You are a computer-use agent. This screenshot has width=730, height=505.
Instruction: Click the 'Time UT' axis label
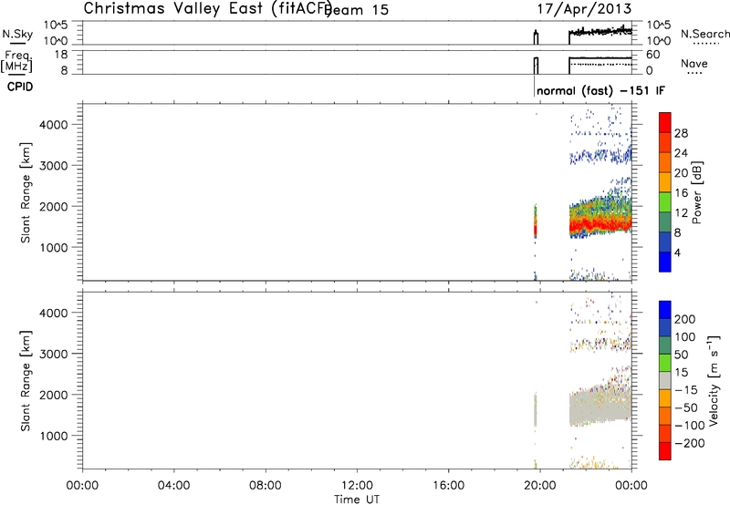coord(357,500)
